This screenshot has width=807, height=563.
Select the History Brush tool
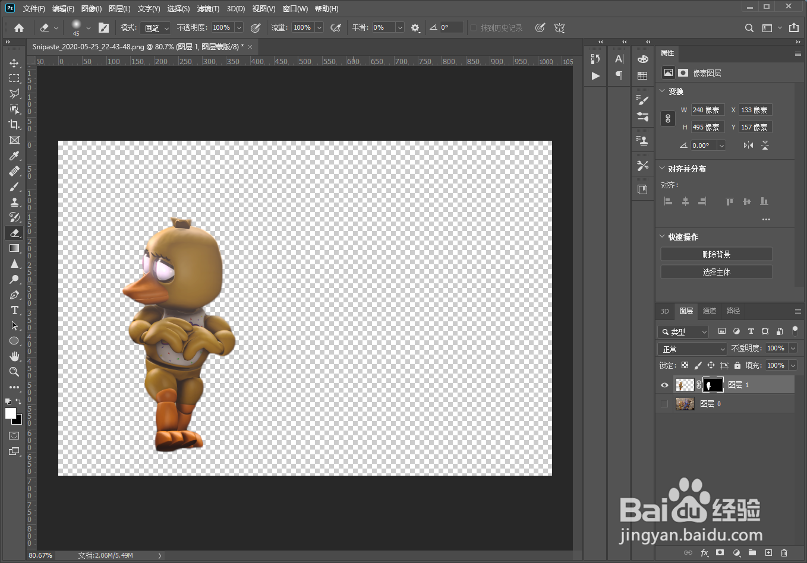pos(14,217)
